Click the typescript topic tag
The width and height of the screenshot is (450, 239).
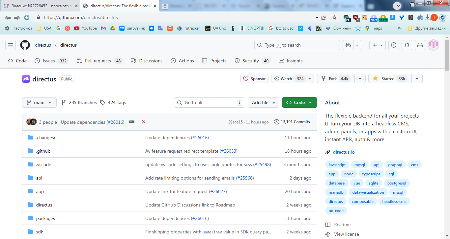coord(371,174)
